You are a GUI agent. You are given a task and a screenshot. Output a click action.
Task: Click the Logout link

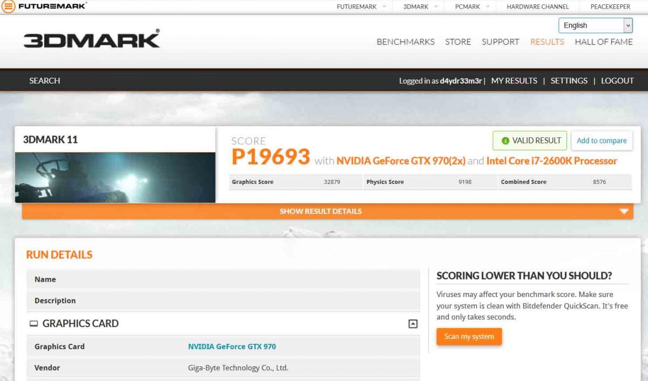[617, 80]
